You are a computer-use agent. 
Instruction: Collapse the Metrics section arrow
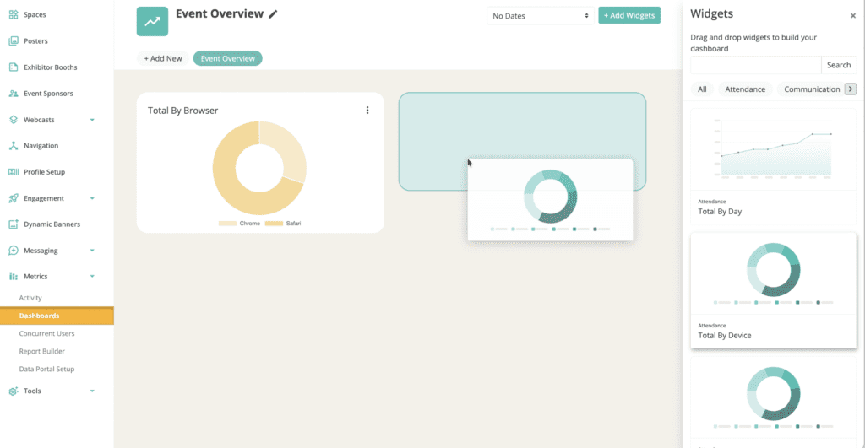92,277
